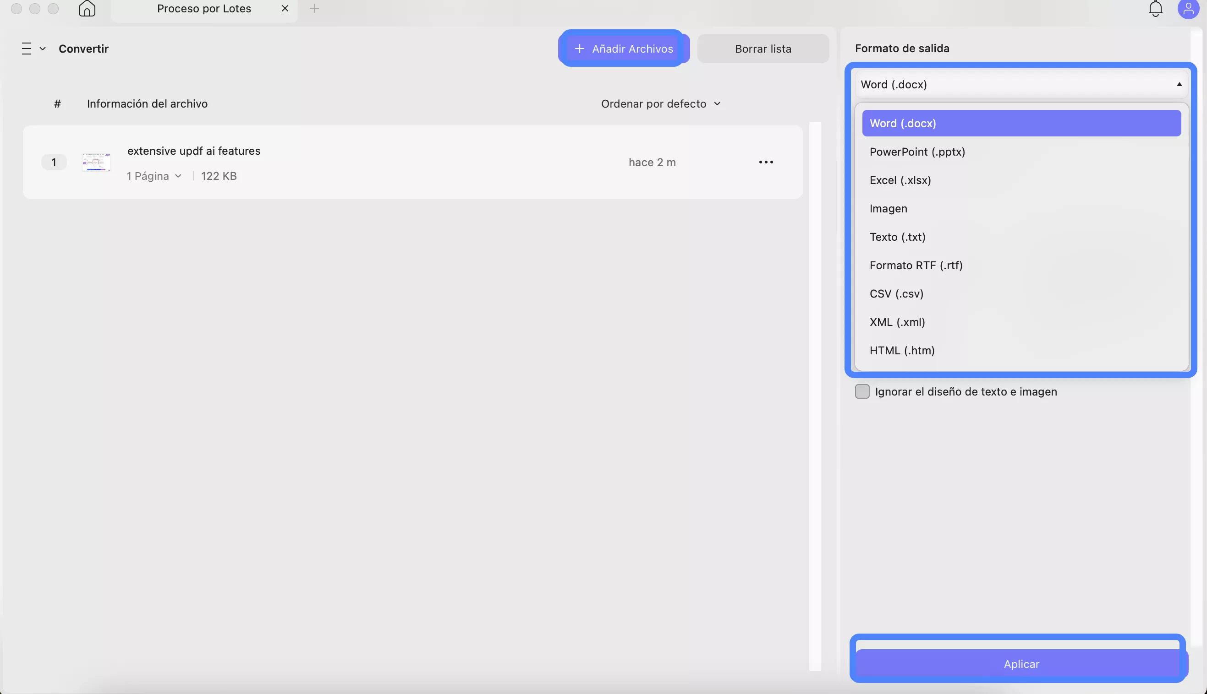Image resolution: width=1207 pixels, height=694 pixels.
Task: Collapse the Word (.docx) format combo box
Action: click(x=1021, y=84)
